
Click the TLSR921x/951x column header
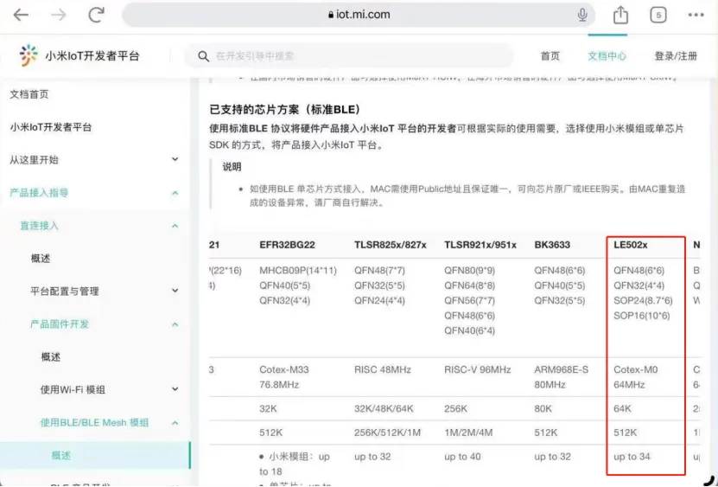tap(480, 245)
